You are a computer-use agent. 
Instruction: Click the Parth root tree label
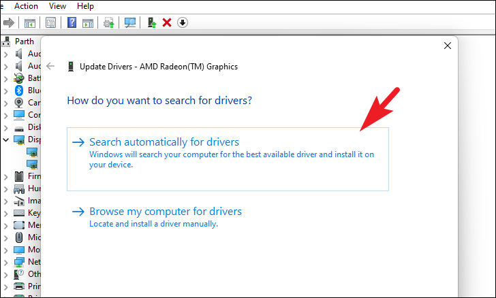(x=25, y=42)
